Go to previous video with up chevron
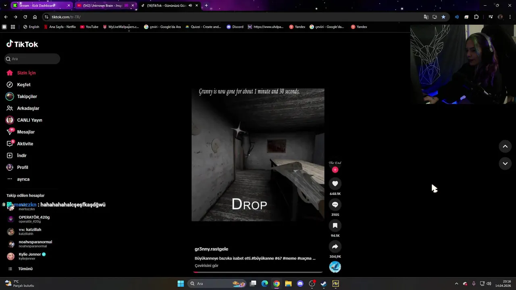The width and height of the screenshot is (516, 290). [x=505, y=147]
